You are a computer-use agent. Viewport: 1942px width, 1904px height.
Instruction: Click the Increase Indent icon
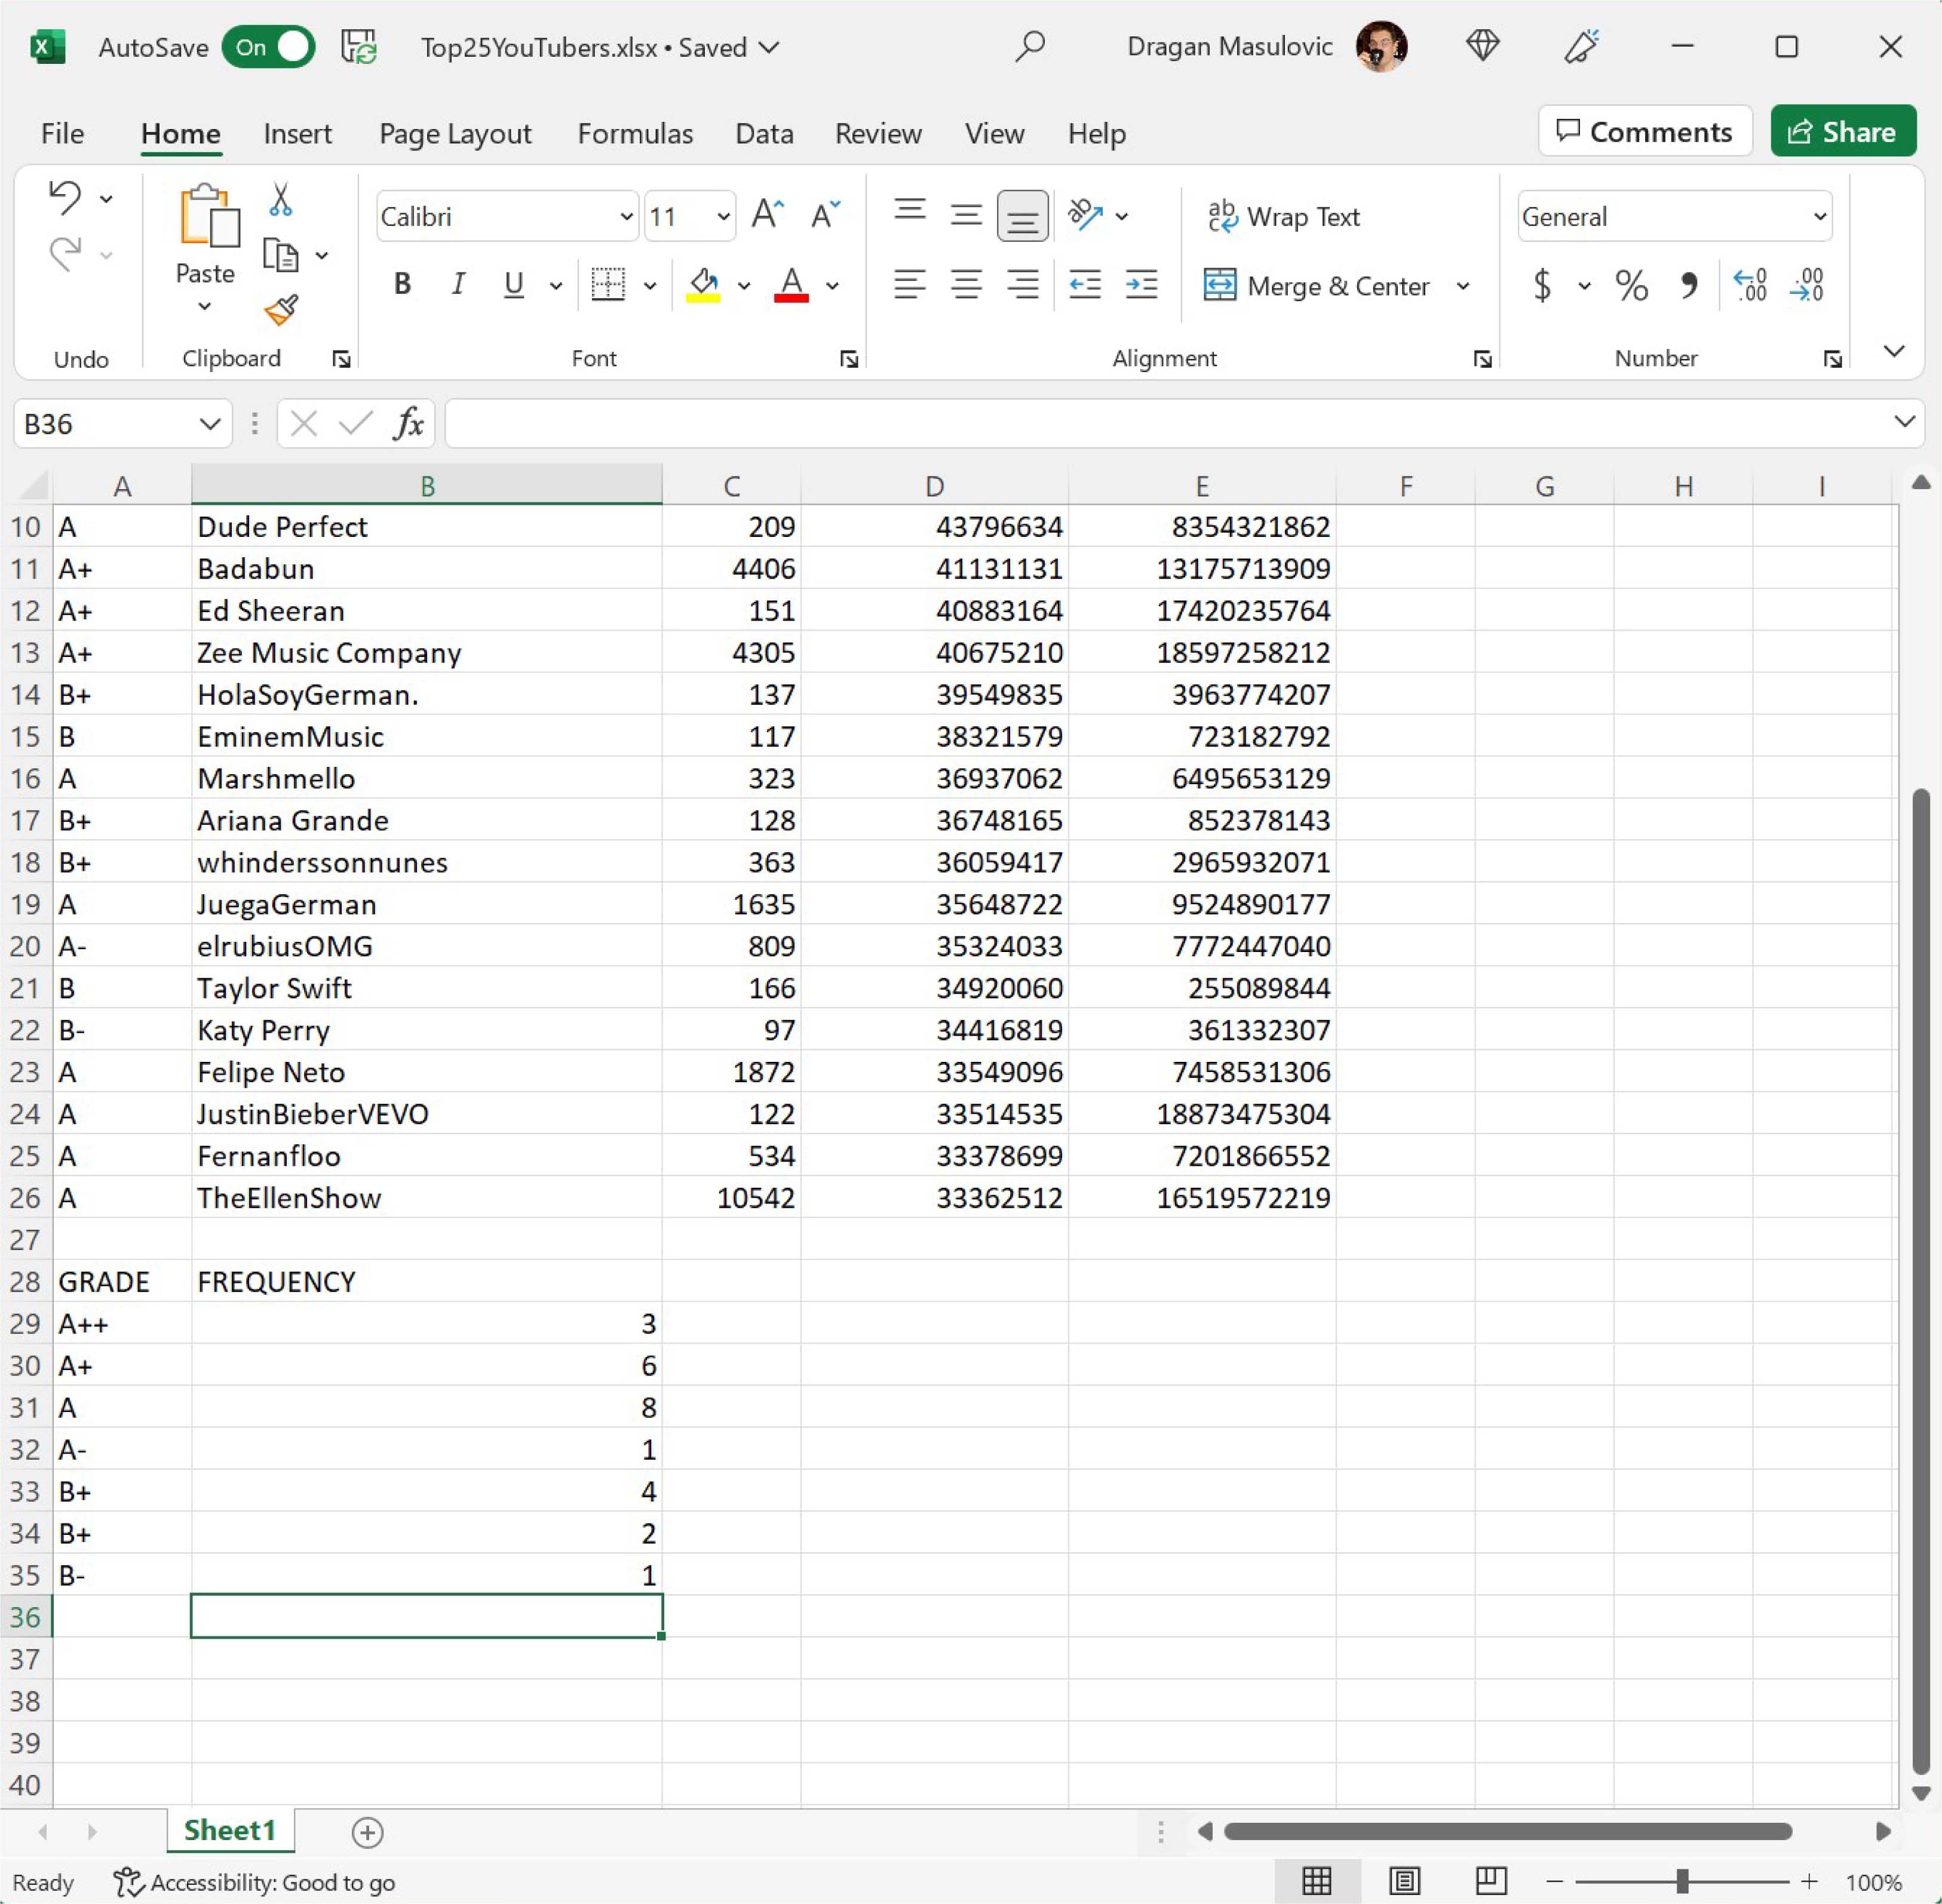(1141, 285)
